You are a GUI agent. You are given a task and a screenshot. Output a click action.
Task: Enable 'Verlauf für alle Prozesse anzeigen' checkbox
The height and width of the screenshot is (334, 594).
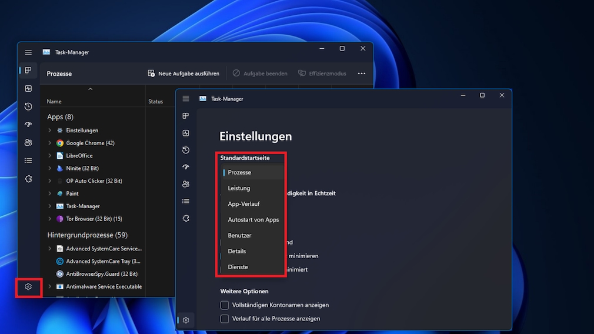(224, 319)
